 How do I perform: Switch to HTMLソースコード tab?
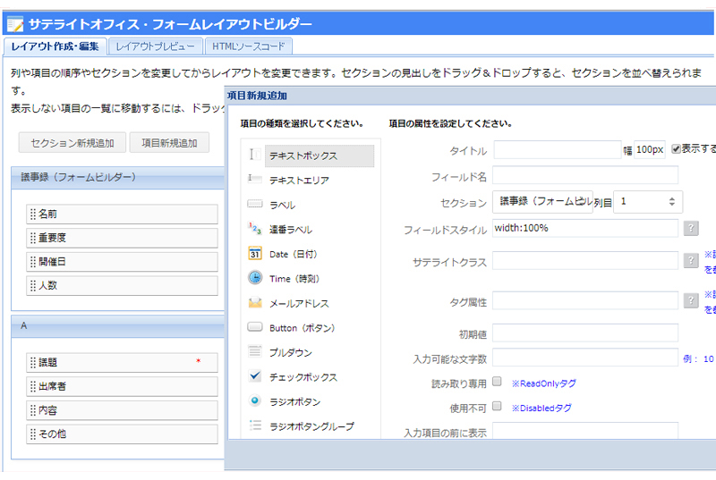point(249,46)
